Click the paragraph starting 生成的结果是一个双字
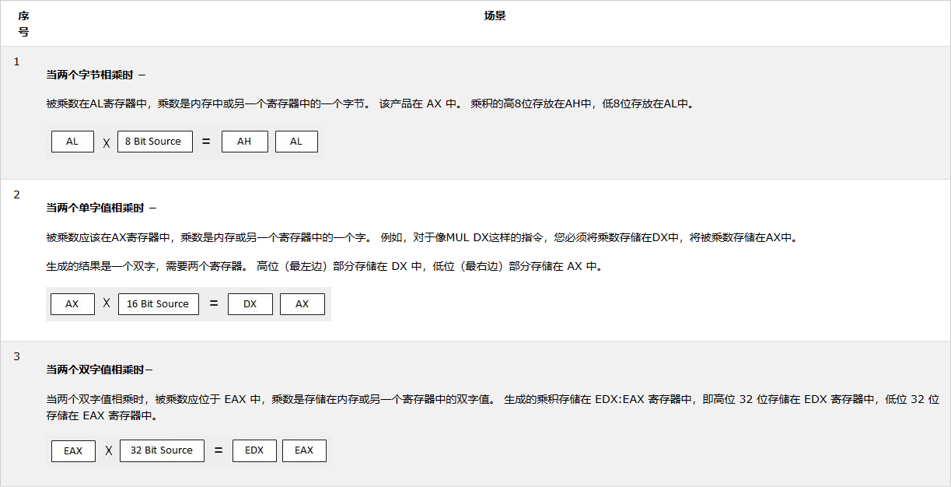 click(x=323, y=266)
